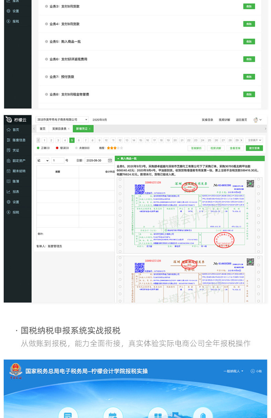Viewport: 271px width, 418px height.
Task: Click 做账 for 业务5: 购入商品一批
Action: point(249,41)
